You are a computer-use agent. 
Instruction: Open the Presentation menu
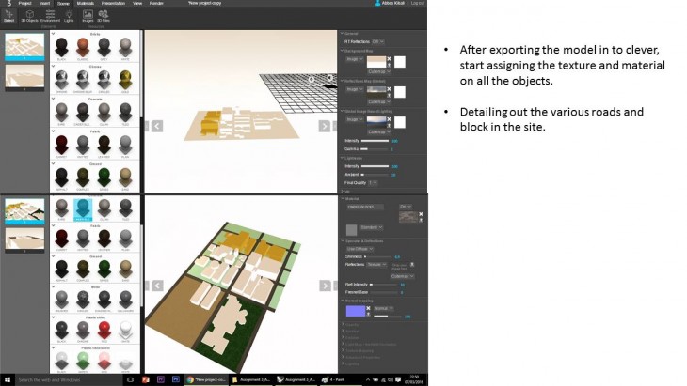tap(114, 4)
